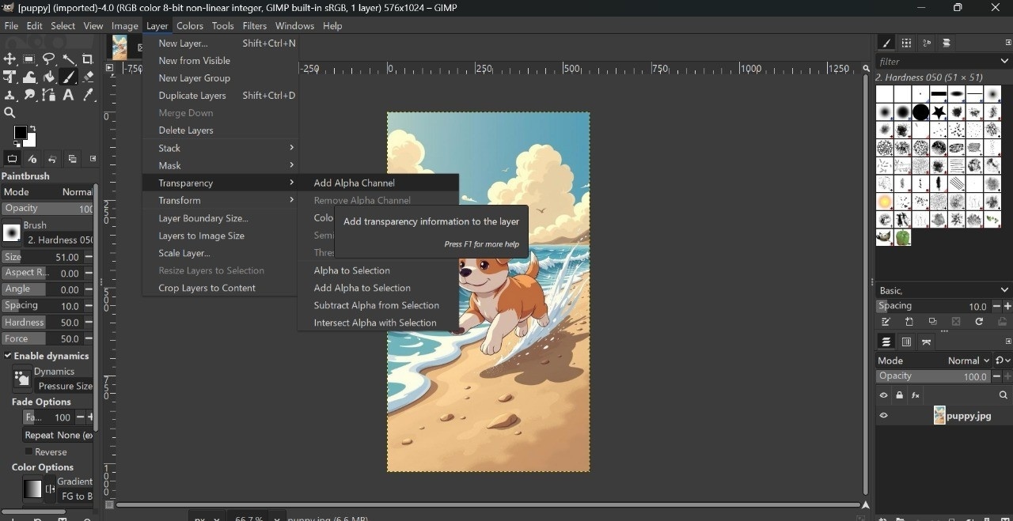Expand the Color Options section
Image resolution: width=1013 pixels, height=521 pixels.
coord(43,467)
